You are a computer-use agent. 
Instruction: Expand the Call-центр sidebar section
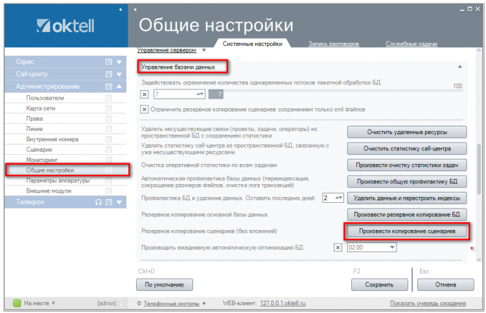pyautogui.click(x=119, y=74)
